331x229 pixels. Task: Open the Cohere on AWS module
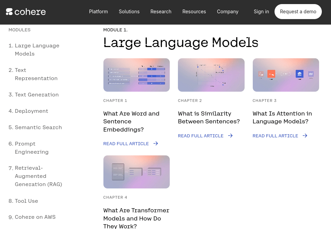(x=35, y=217)
